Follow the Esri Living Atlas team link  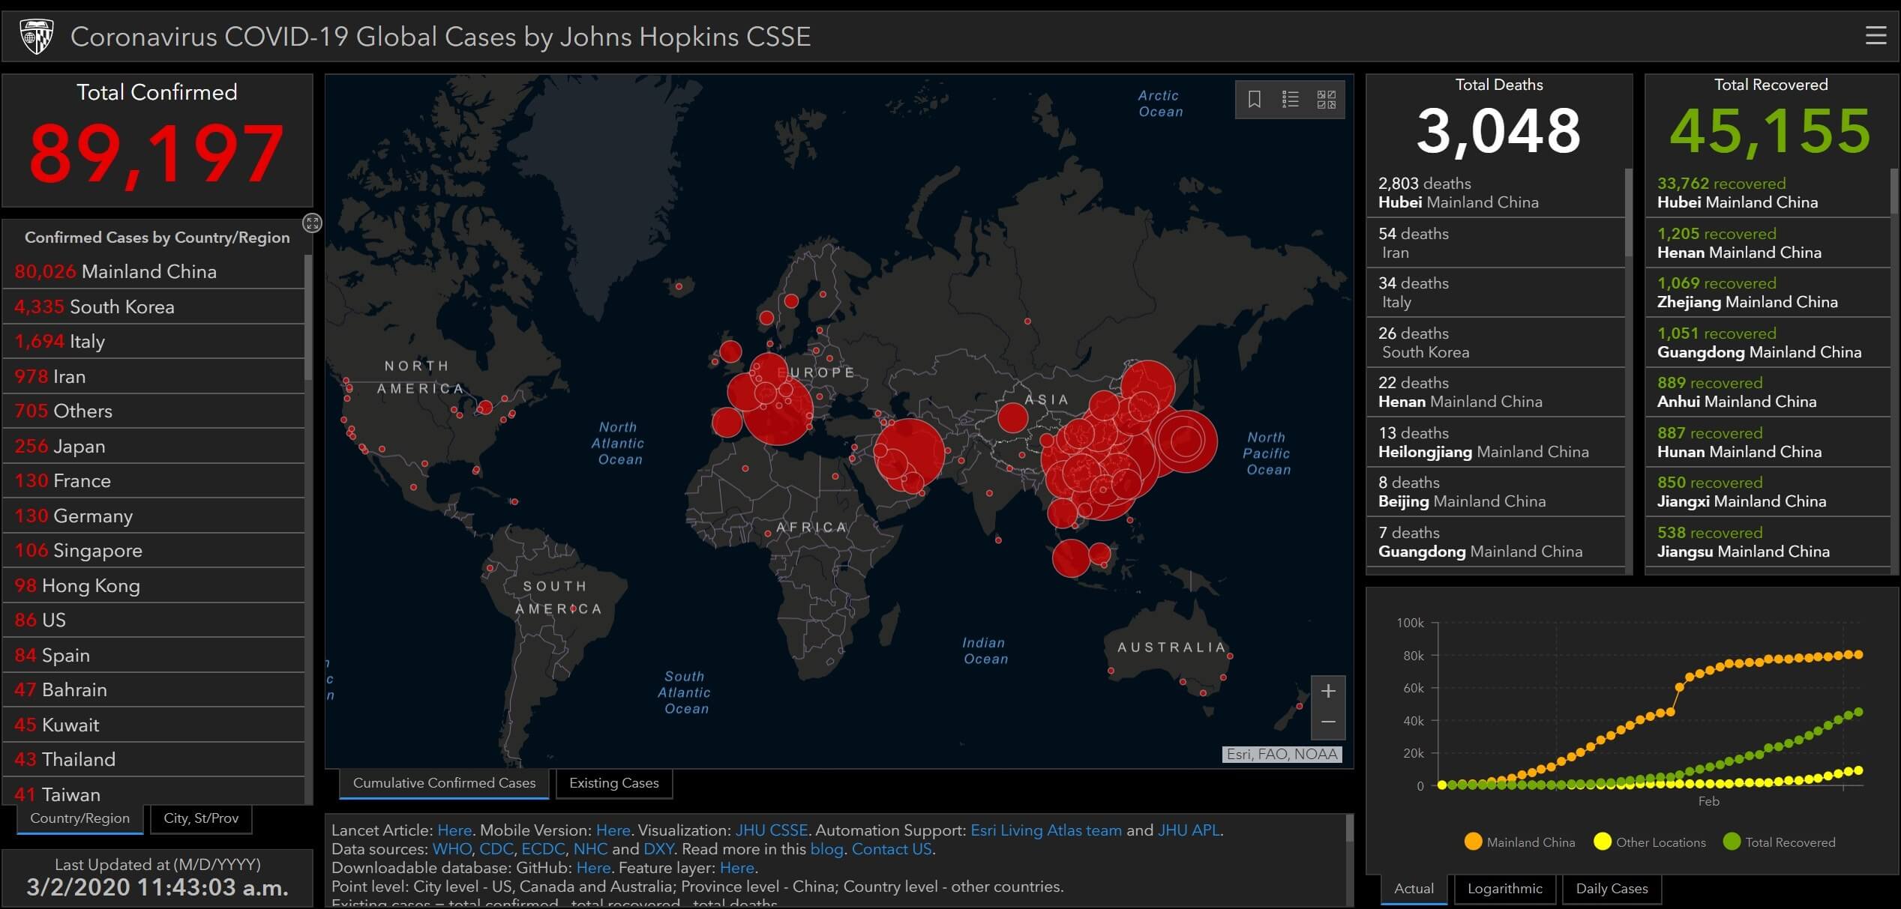click(x=1046, y=830)
